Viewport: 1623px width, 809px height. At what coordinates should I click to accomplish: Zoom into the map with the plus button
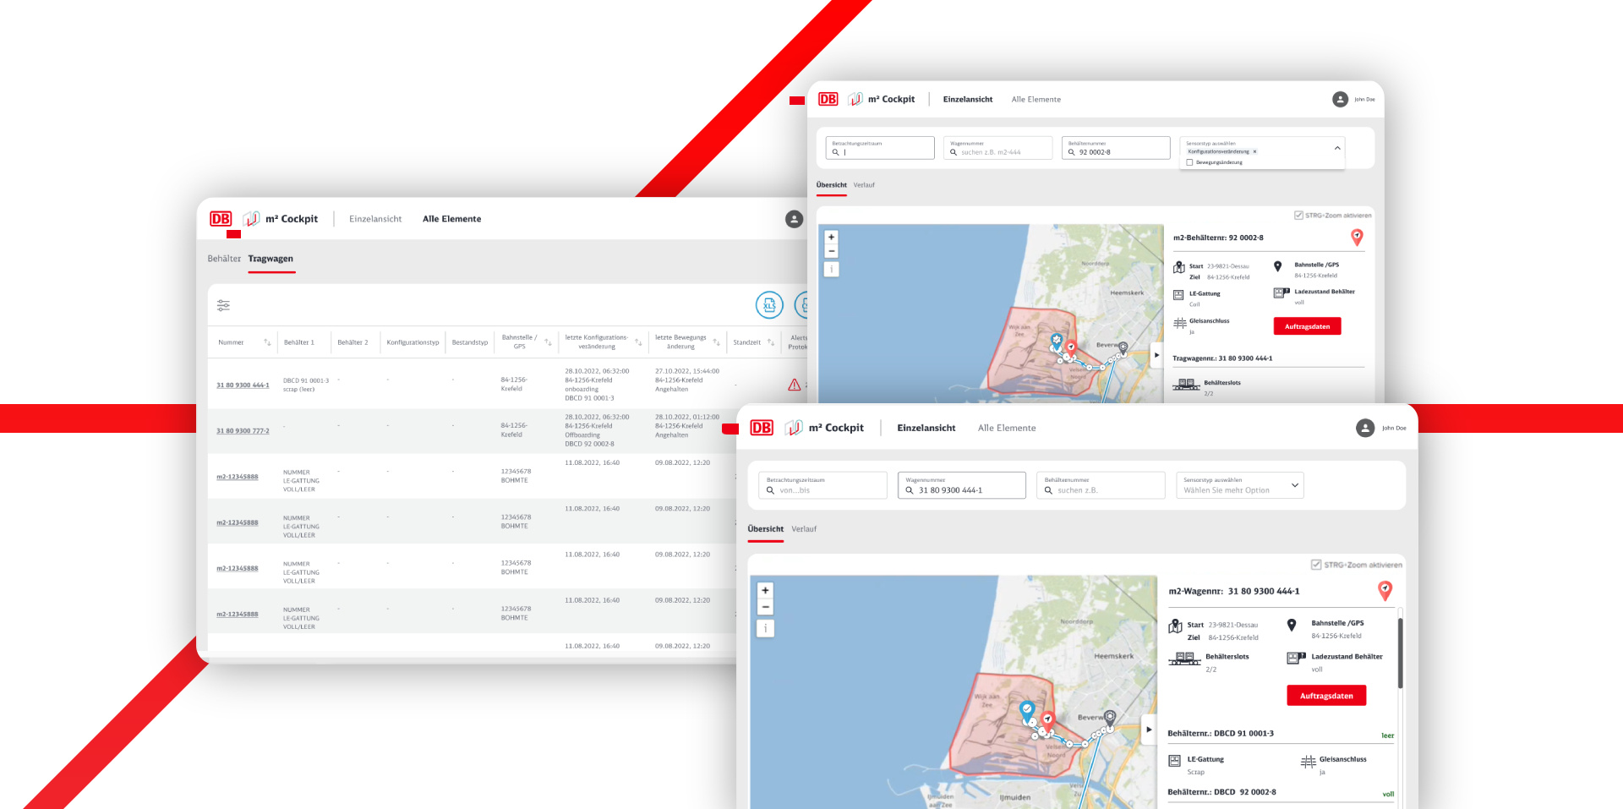(765, 590)
